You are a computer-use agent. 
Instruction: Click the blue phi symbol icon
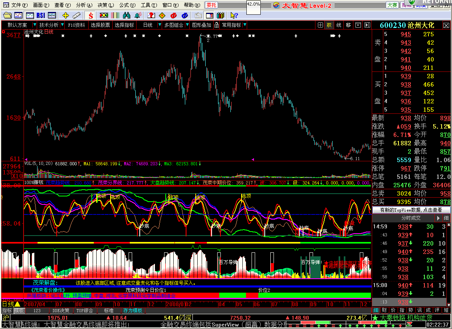point(185,15)
